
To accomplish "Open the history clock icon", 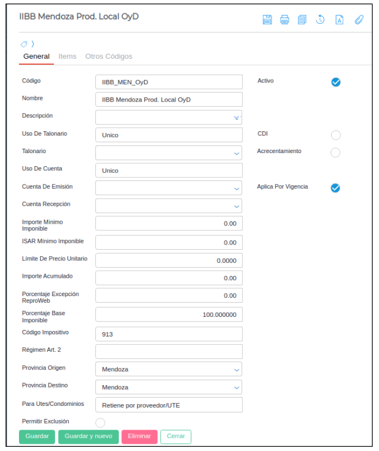I will click(320, 20).
